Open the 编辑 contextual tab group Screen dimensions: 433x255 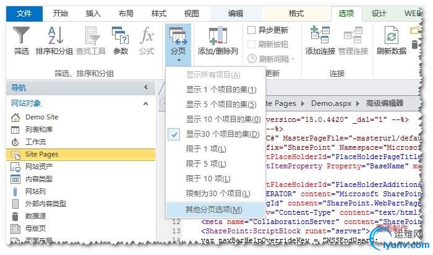point(235,14)
